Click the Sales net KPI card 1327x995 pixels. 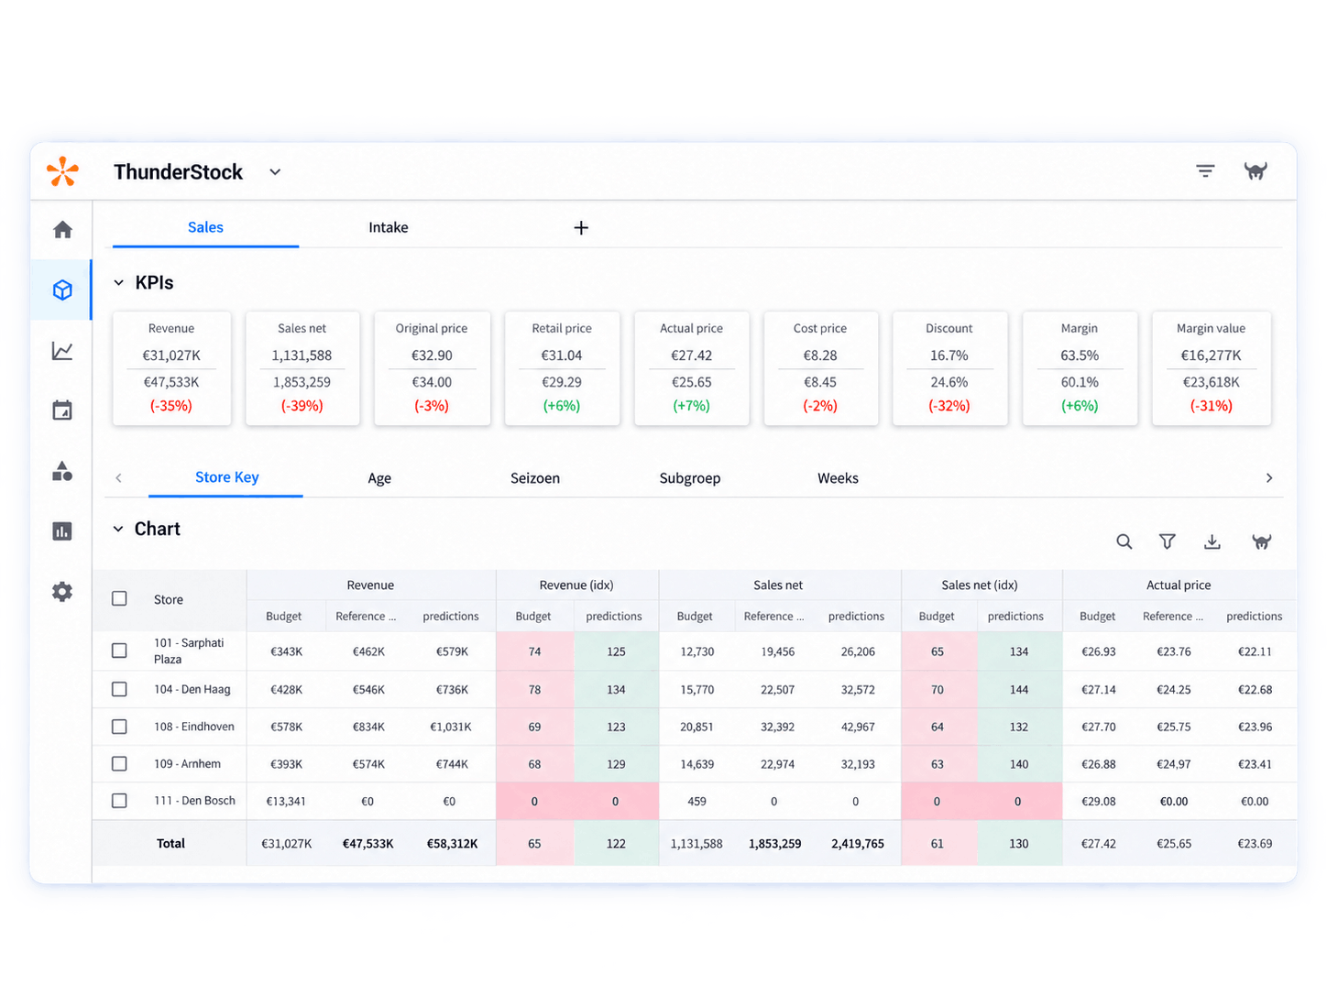(302, 368)
